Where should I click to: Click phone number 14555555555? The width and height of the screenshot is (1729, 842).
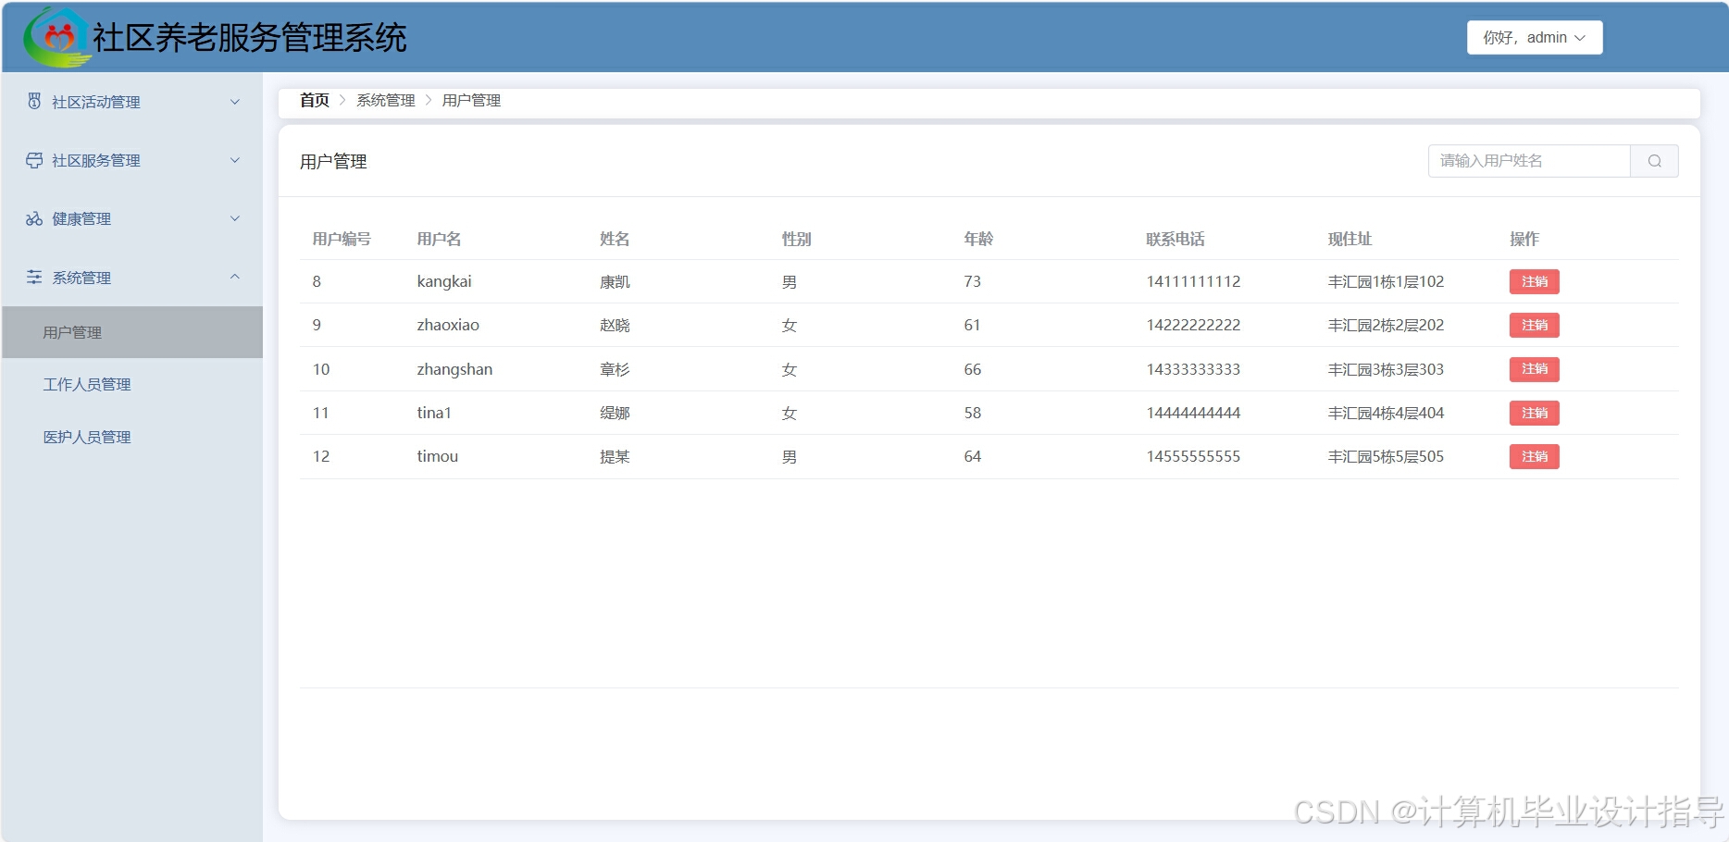tap(1193, 456)
